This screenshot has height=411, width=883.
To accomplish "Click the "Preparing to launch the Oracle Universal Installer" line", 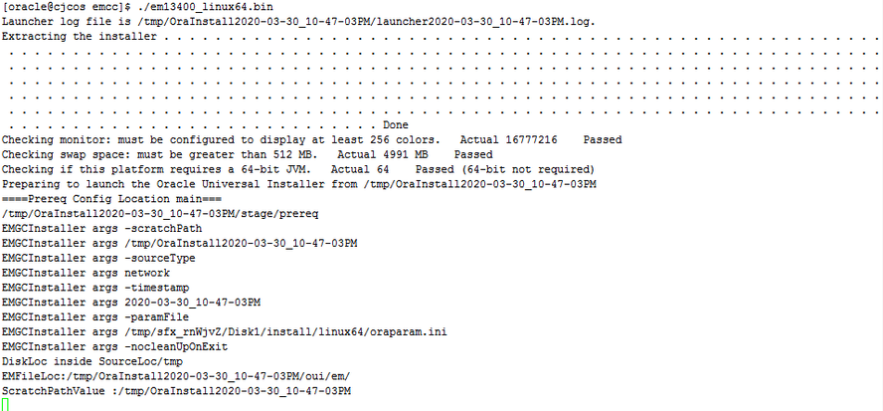I will tap(299, 184).
